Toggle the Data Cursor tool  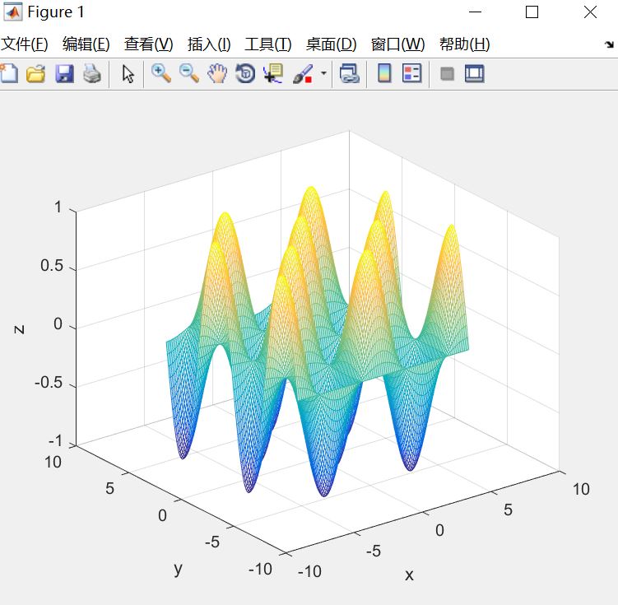point(272,74)
